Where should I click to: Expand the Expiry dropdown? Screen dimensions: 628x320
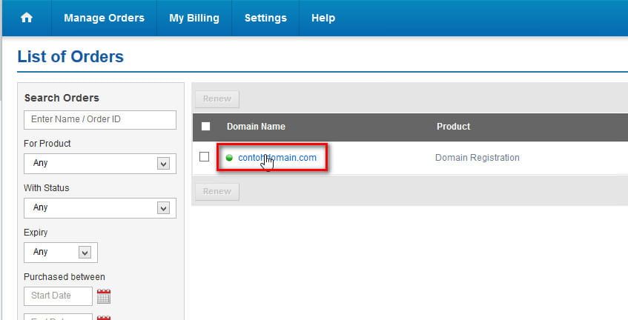coord(61,252)
